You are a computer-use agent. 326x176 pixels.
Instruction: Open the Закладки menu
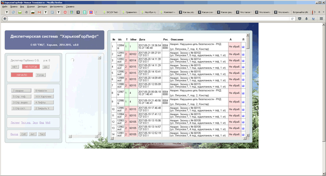pos(42,7)
